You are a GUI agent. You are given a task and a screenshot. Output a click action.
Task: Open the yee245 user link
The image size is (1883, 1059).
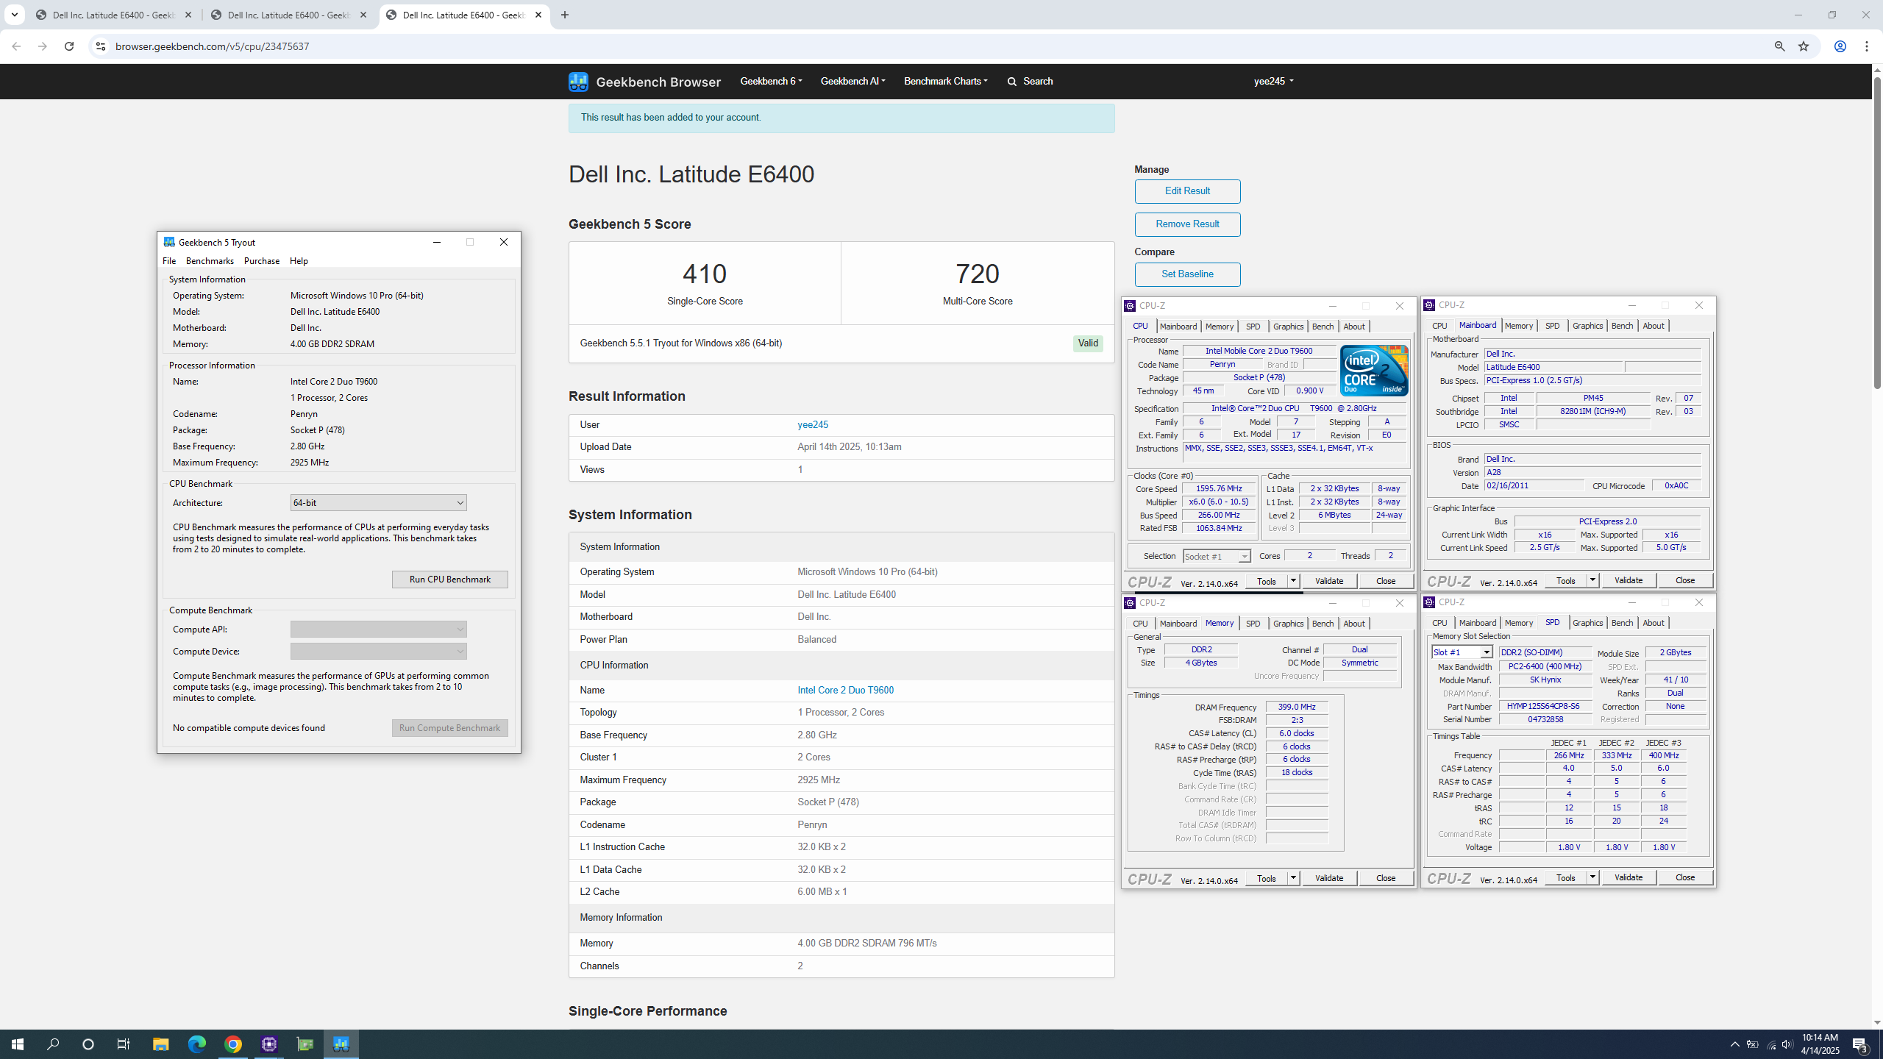pos(813,425)
